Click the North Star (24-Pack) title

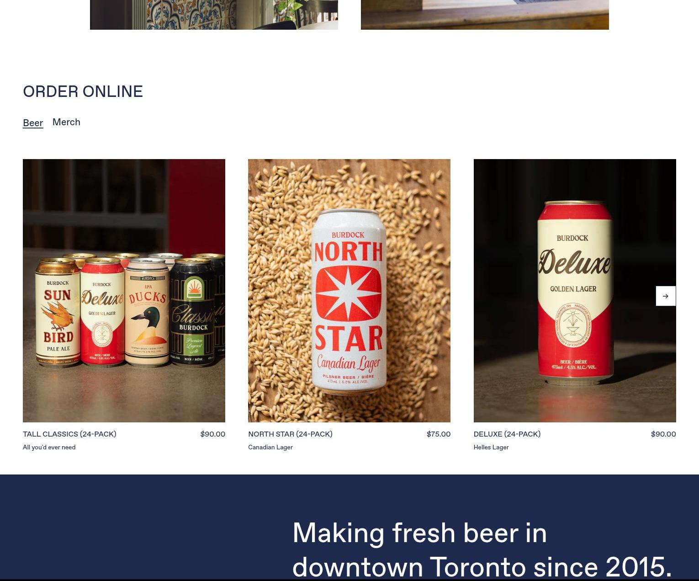(x=290, y=434)
